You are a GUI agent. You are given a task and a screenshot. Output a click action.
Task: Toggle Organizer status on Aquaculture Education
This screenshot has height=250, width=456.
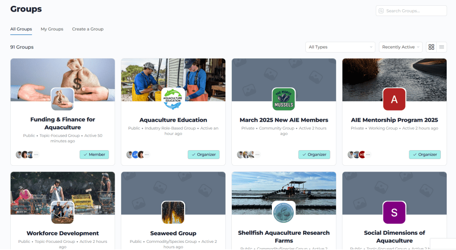click(204, 155)
